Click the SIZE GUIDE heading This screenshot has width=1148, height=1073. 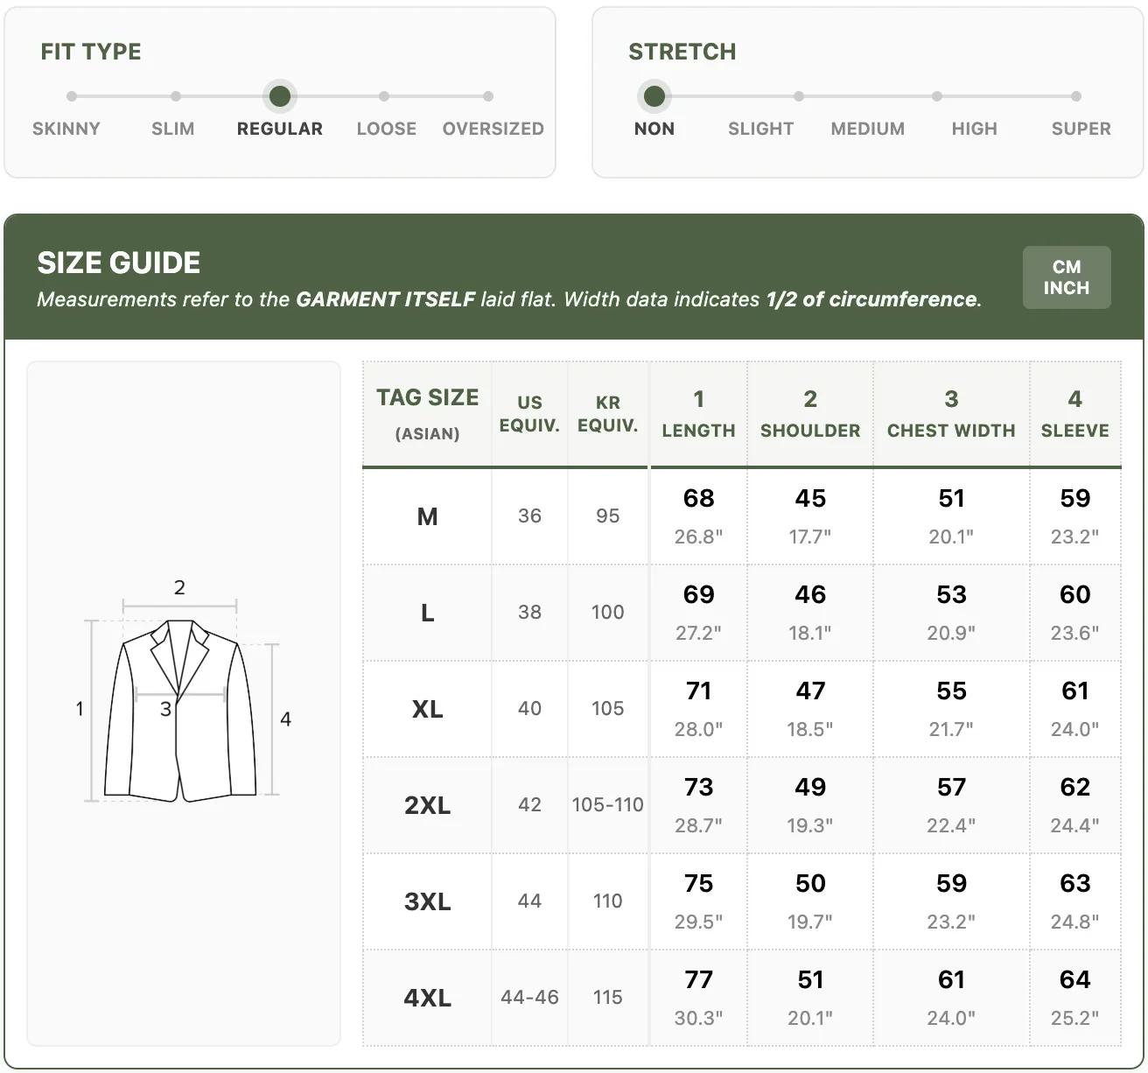pyautogui.click(x=119, y=263)
